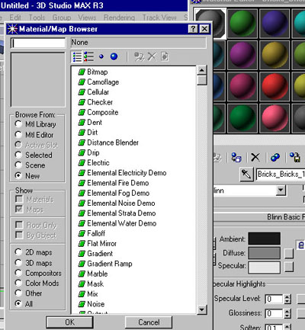Open the Track View menu

tap(159, 18)
